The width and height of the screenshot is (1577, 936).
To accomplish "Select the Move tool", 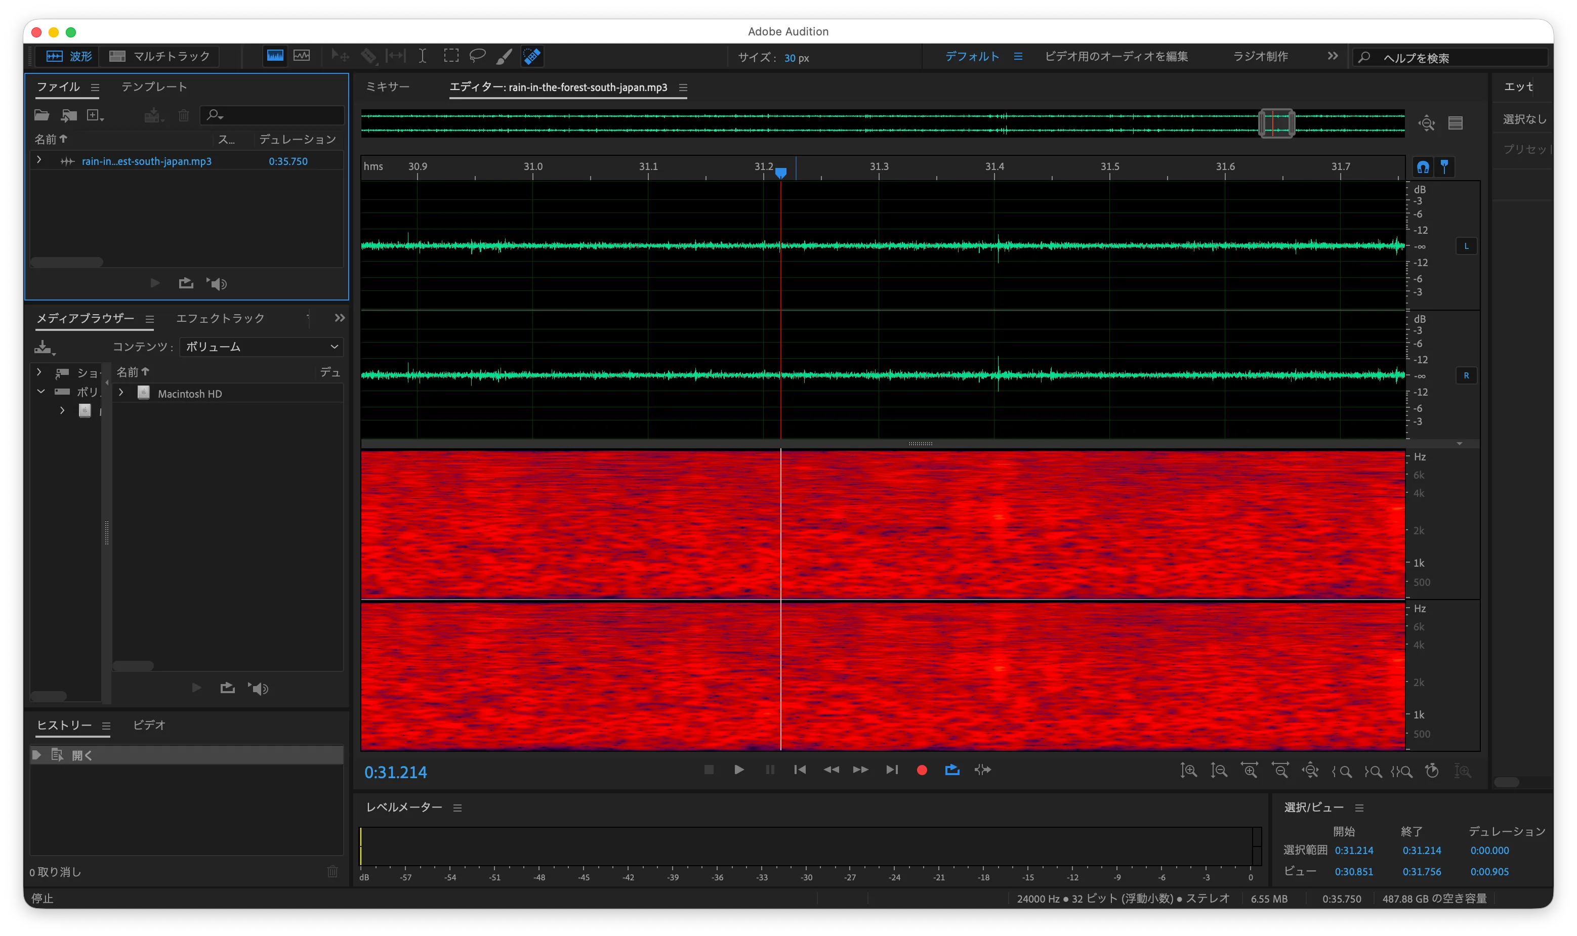I will tap(340, 56).
